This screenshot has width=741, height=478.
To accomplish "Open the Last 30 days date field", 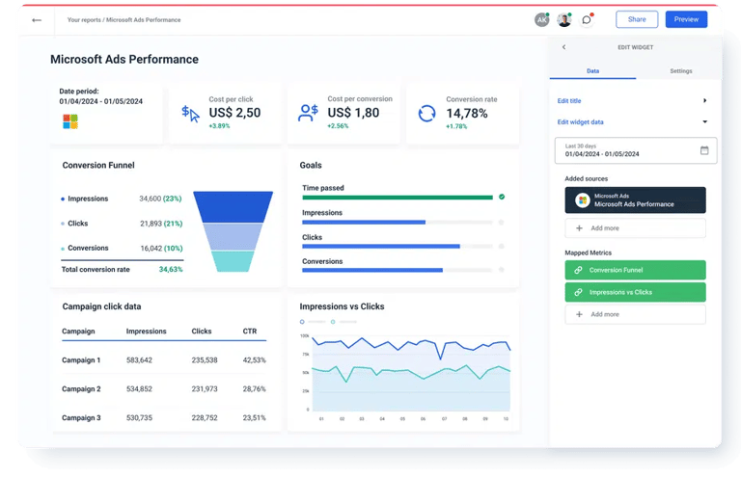I will 635,150.
